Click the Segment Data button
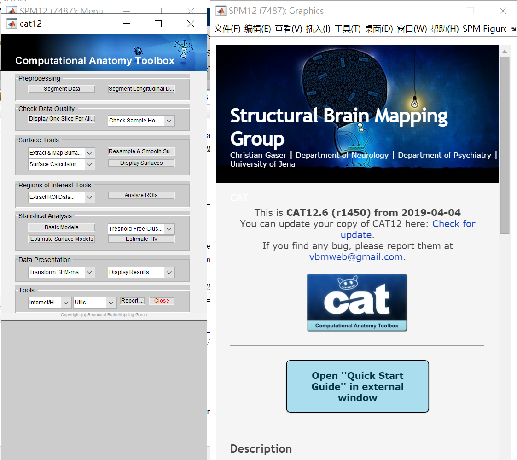517x460 pixels. coord(61,88)
